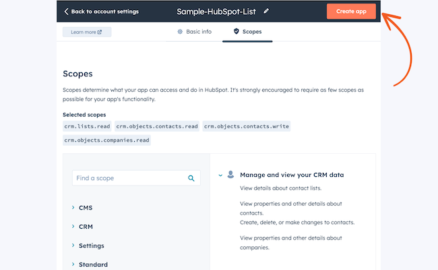Click the gear icon on Basic info
This screenshot has width=438, height=270.
pos(180,32)
